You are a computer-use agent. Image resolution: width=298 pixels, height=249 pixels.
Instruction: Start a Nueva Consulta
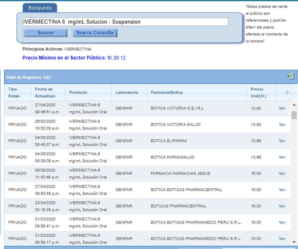[95, 33]
